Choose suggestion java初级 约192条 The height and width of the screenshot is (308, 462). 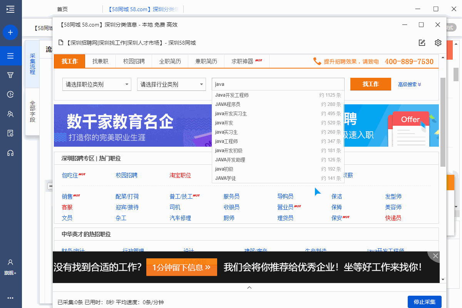(278, 169)
